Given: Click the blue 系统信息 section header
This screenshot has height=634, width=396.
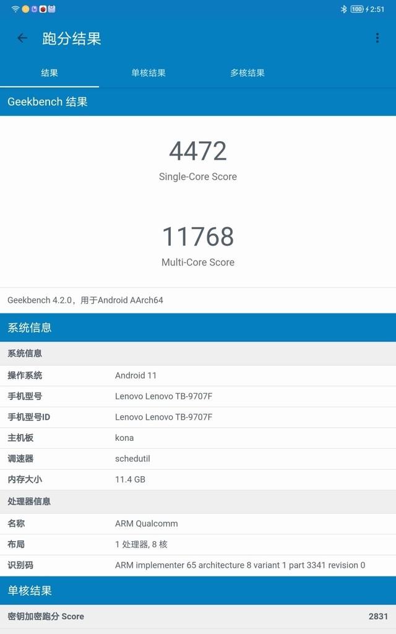Looking at the screenshot, I should pyautogui.click(x=198, y=328).
